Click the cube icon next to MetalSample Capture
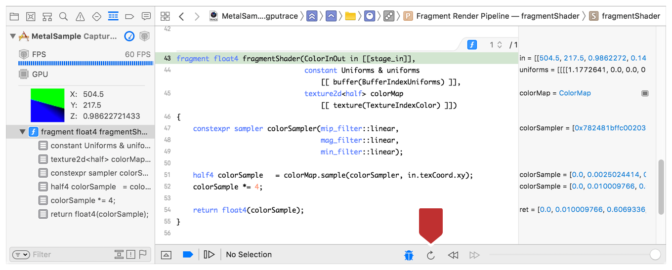 (144, 36)
